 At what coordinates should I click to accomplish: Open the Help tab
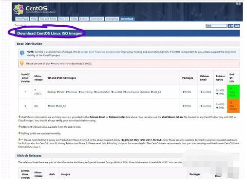coord(34,19)
